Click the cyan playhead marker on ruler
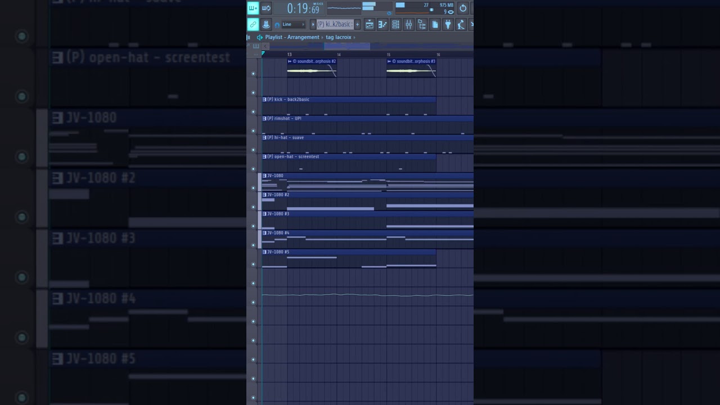 pyautogui.click(x=263, y=54)
